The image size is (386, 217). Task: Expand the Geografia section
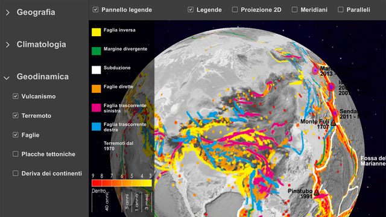[8, 12]
